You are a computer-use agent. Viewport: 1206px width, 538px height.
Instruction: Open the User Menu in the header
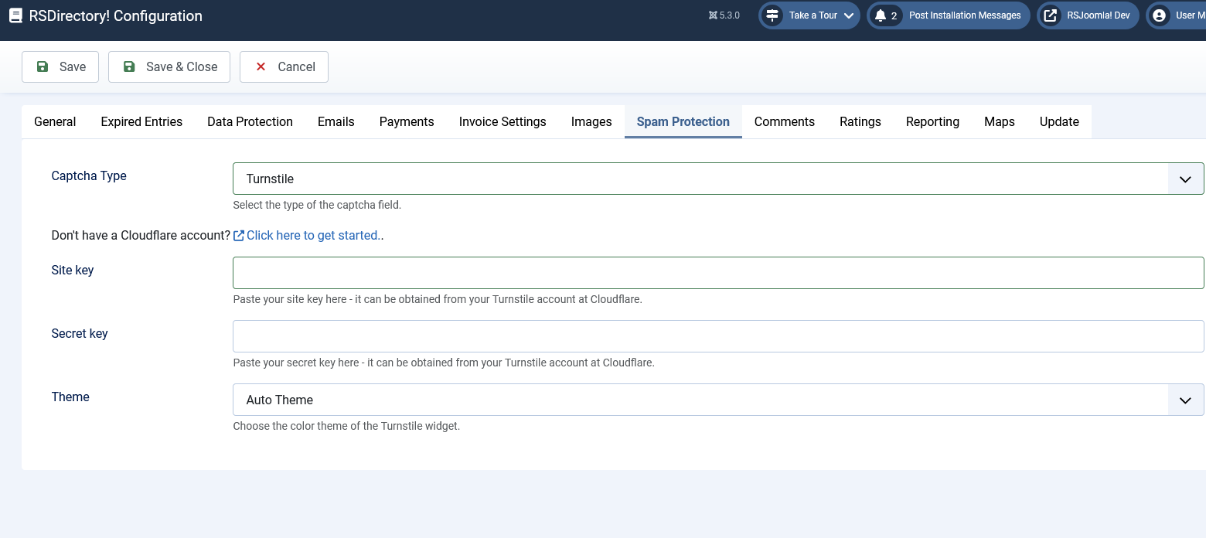coord(1176,15)
